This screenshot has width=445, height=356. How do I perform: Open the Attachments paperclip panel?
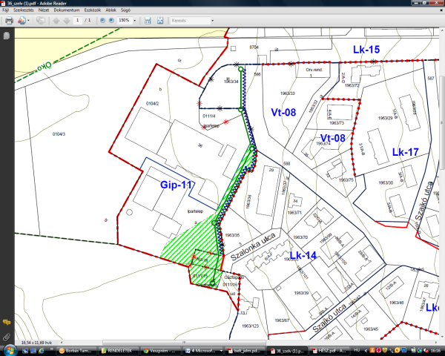(6, 337)
